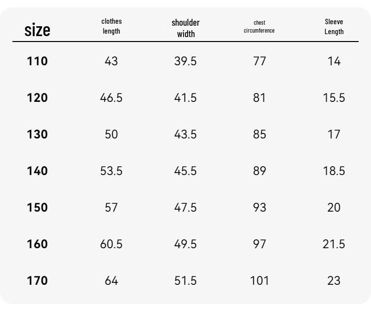Select sleeve length value 18.5
Screen dimensions: 371x311
click(x=334, y=171)
